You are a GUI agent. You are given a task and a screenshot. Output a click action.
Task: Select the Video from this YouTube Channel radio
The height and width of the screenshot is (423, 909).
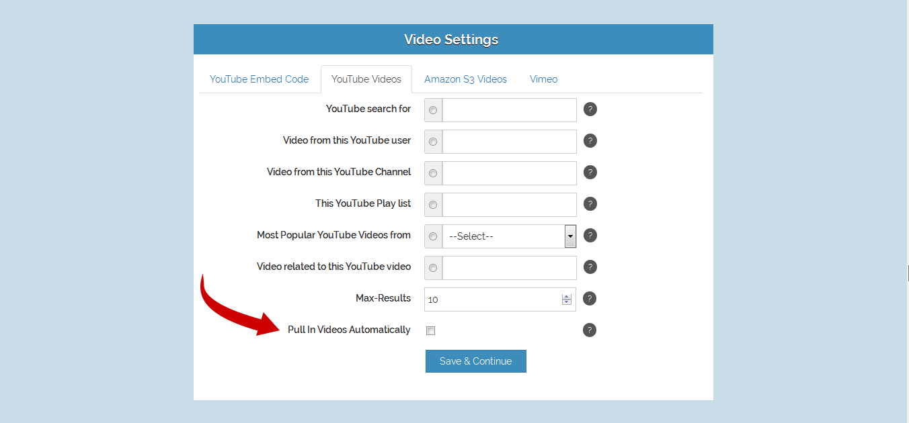coord(433,173)
